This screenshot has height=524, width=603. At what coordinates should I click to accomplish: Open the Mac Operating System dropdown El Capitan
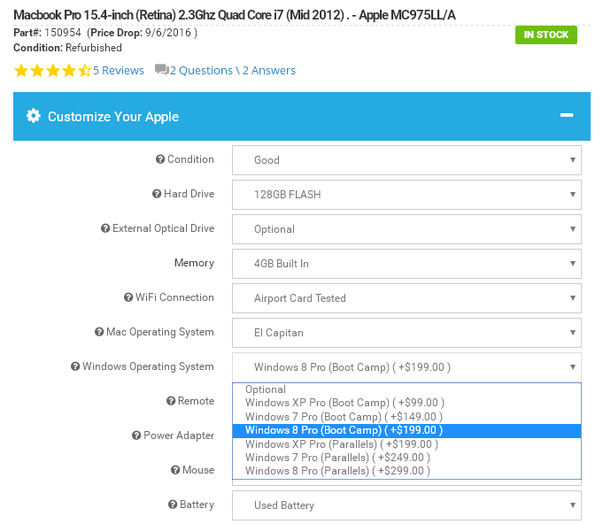pos(406,333)
